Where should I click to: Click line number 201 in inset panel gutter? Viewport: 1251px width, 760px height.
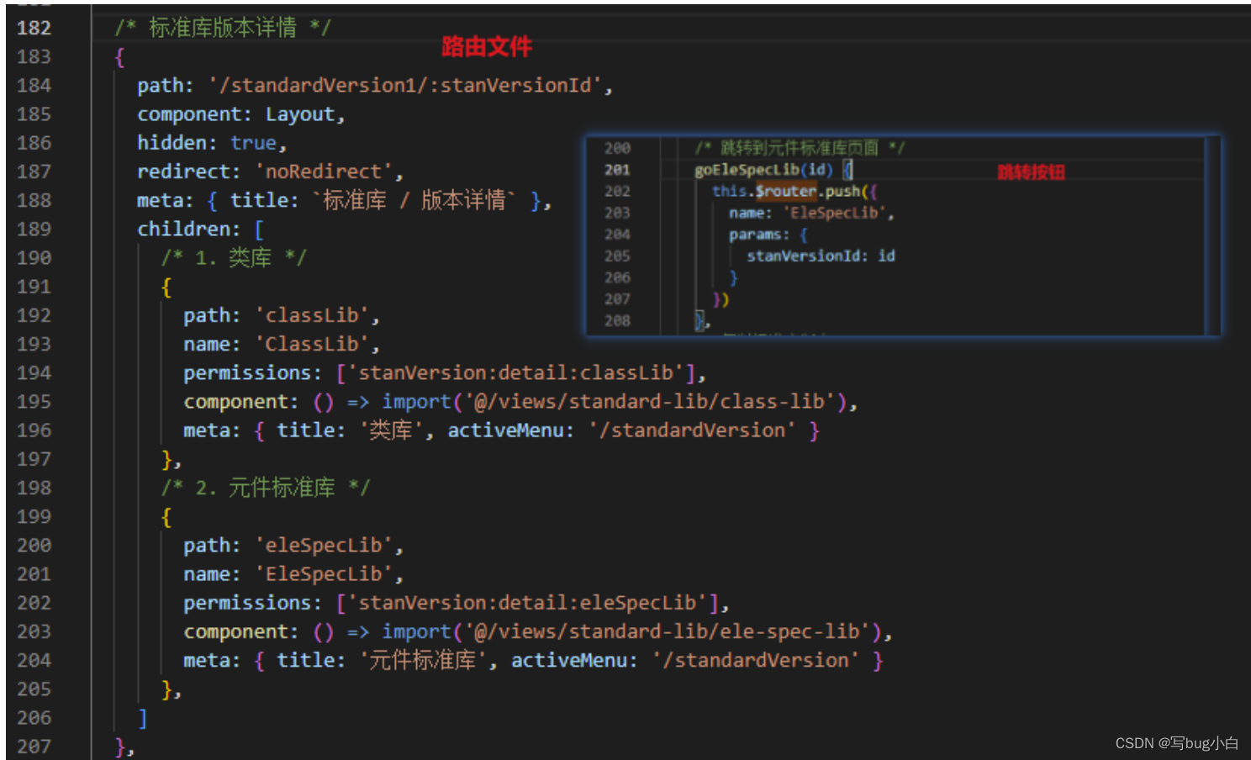pos(617,170)
